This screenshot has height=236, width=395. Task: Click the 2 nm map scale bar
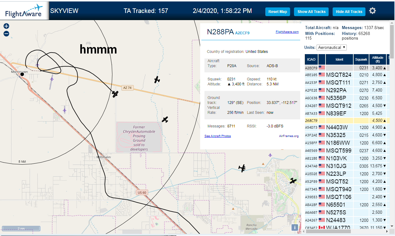pos(21,229)
